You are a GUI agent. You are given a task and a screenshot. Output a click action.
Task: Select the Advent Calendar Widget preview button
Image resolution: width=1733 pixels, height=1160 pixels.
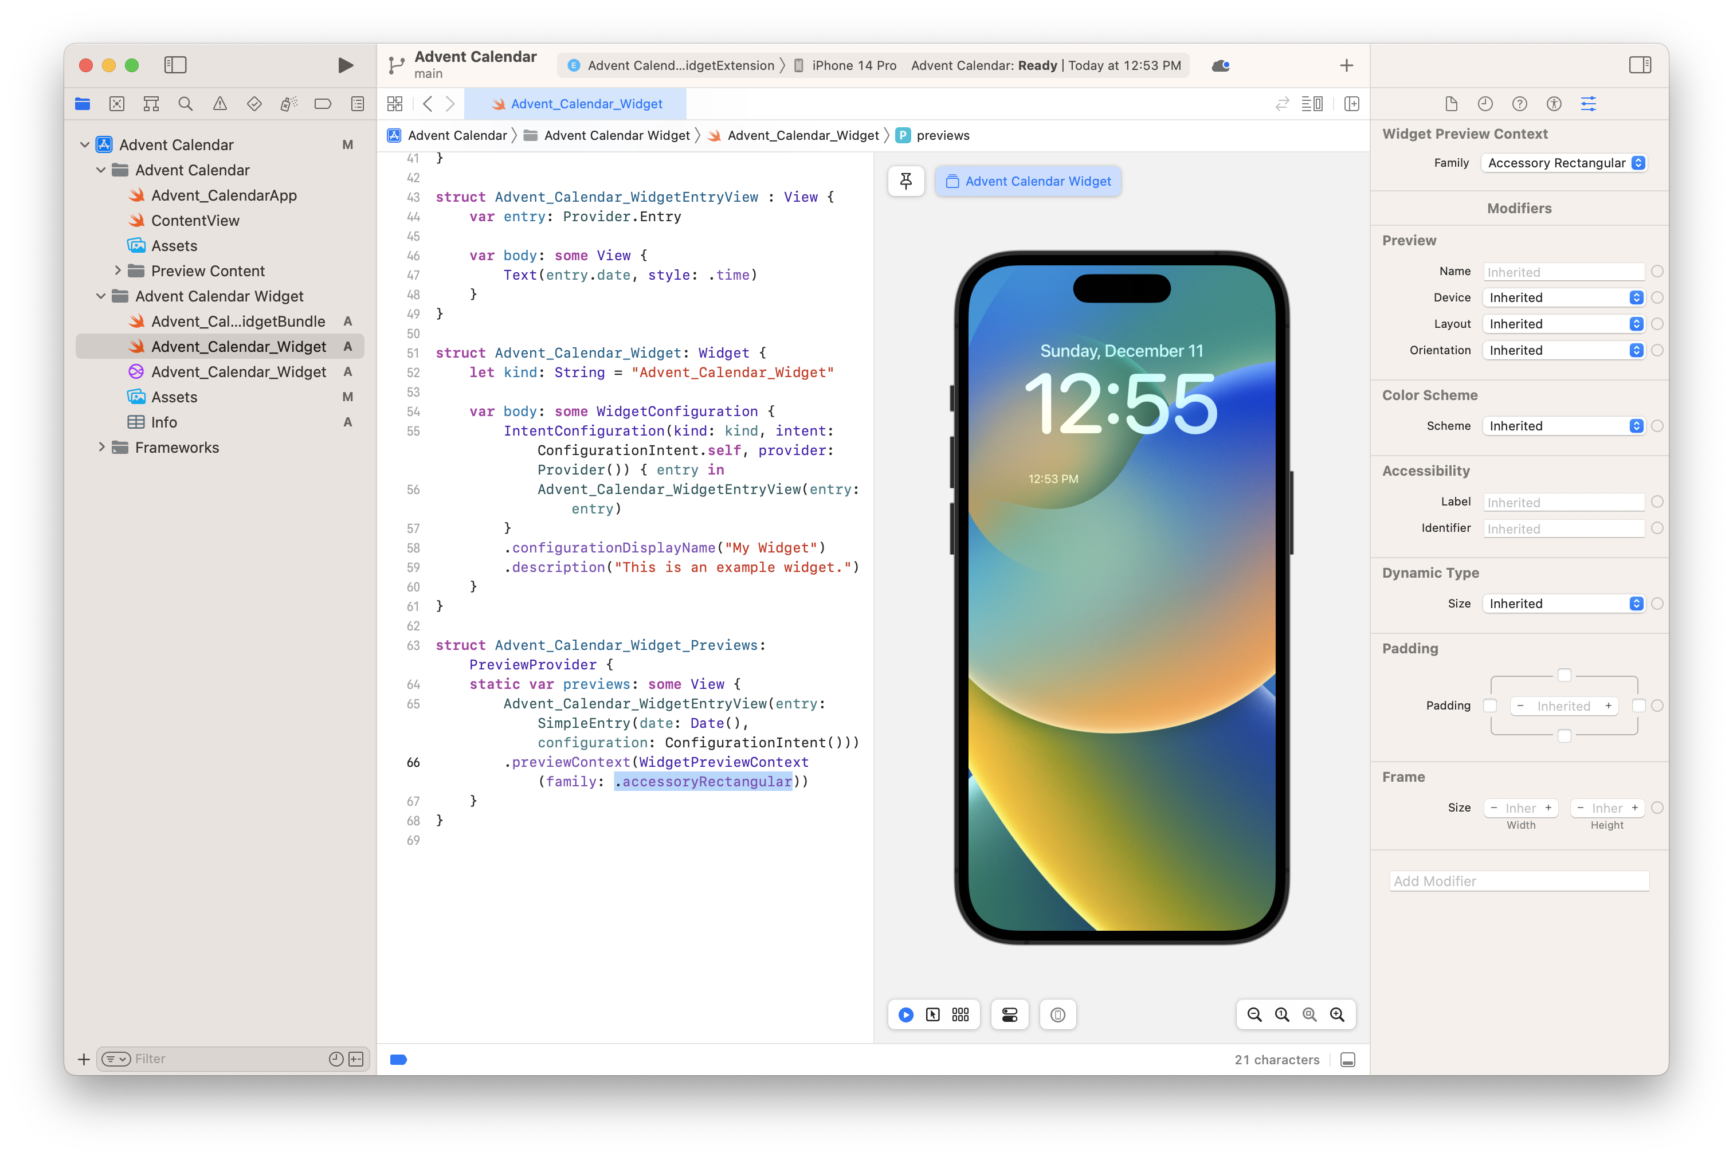[x=1028, y=181]
